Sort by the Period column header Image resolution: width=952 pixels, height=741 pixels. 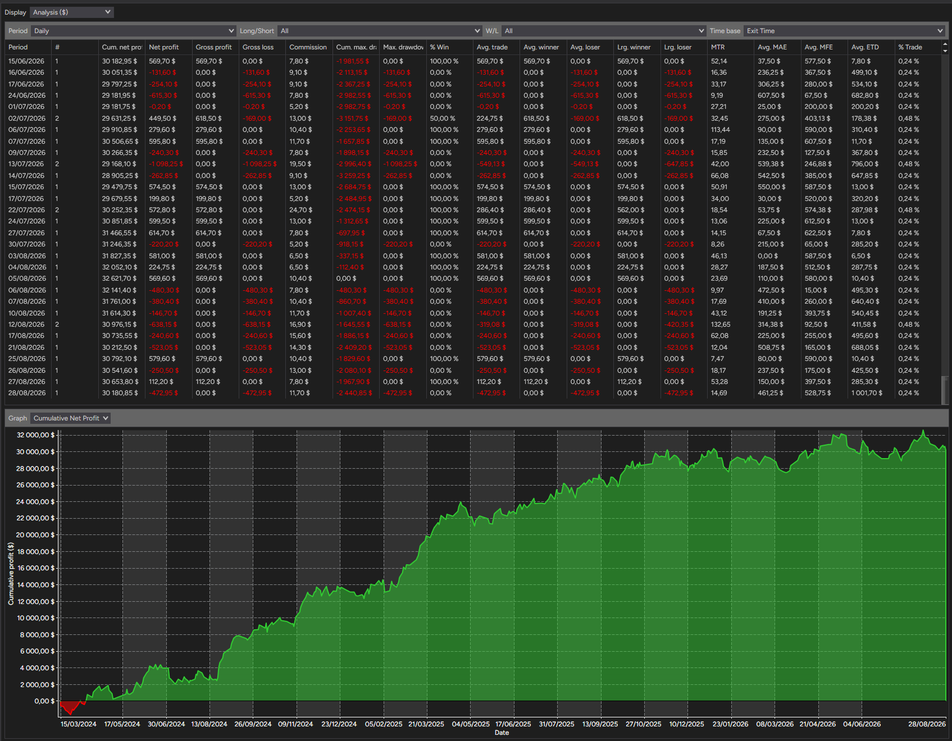tap(28, 47)
